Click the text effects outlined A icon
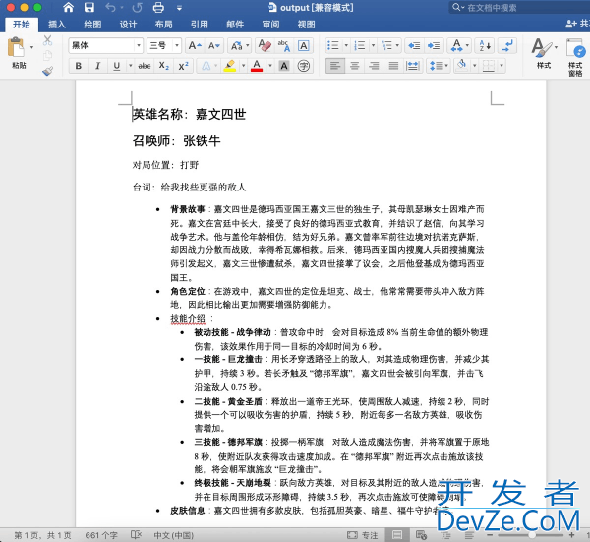This screenshot has width=590, height=542. [206, 66]
